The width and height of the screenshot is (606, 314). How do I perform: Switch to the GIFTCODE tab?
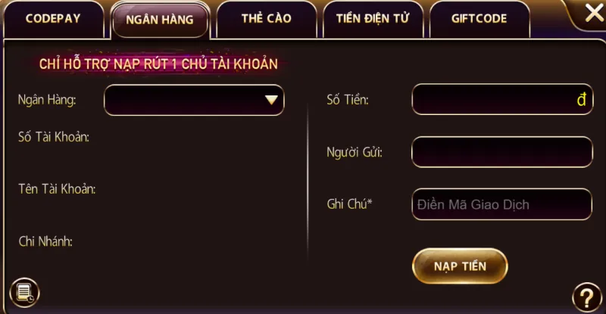pyautogui.click(x=479, y=19)
